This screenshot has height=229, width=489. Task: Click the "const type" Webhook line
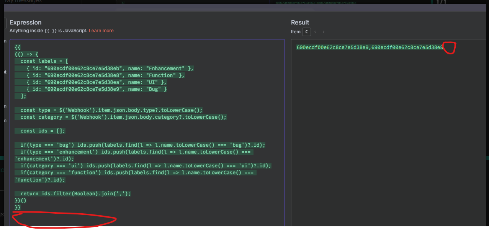click(x=111, y=110)
